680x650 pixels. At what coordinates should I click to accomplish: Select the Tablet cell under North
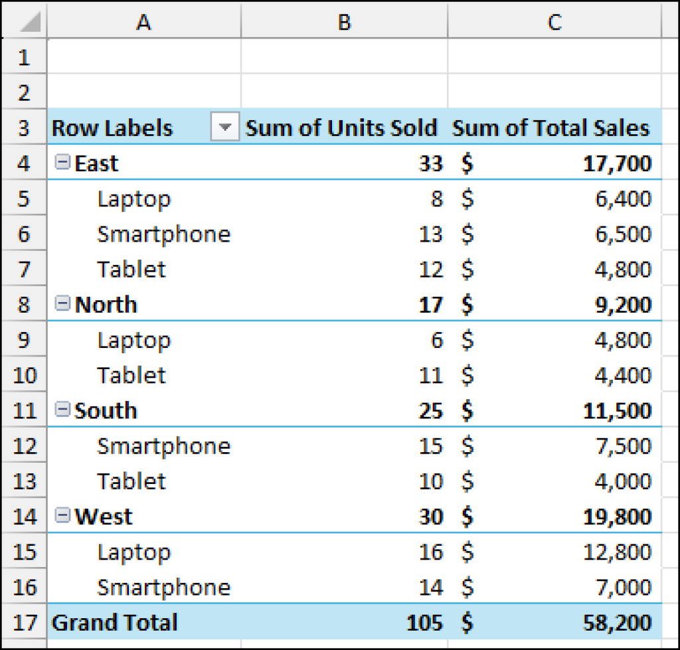131,374
